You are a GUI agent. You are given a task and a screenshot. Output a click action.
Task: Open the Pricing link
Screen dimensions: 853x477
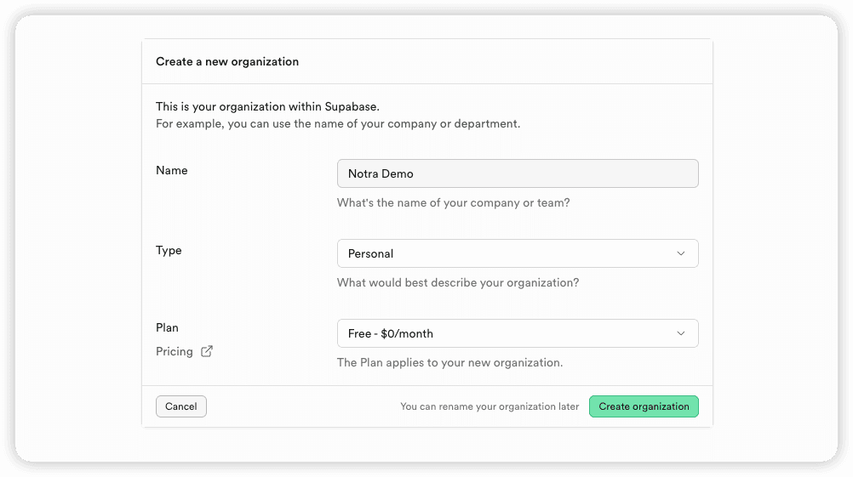click(175, 351)
